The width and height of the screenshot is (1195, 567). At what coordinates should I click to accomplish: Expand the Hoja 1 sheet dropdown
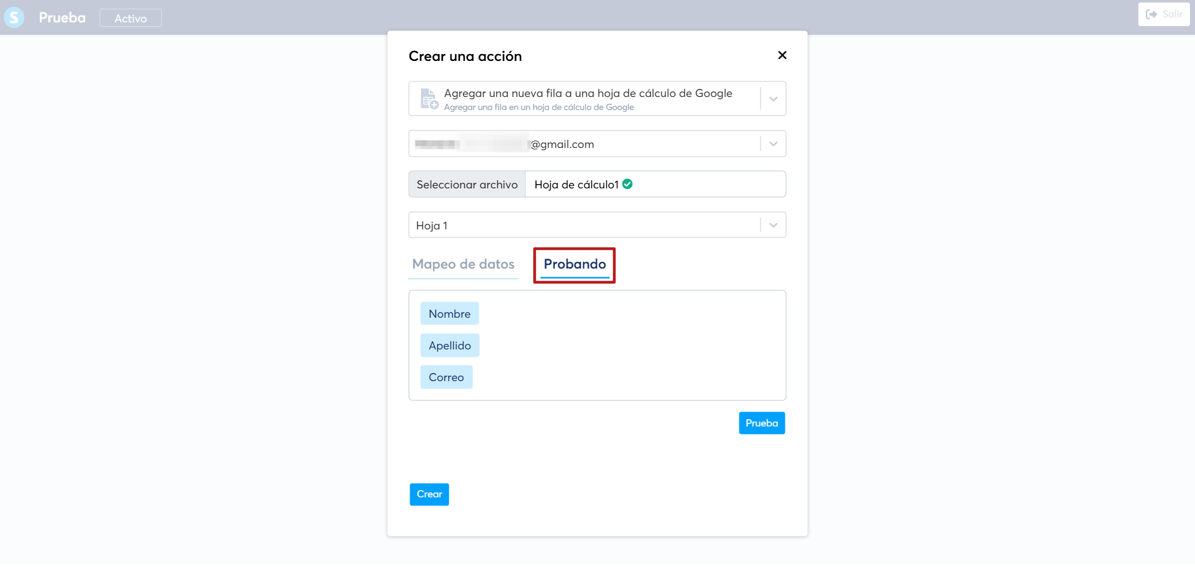coord(773,225)
